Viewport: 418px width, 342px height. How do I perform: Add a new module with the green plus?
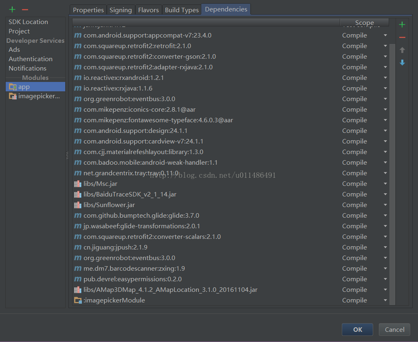point(12,10)
